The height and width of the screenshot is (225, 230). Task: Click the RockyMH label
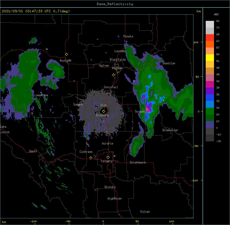(x=65, y=61)
